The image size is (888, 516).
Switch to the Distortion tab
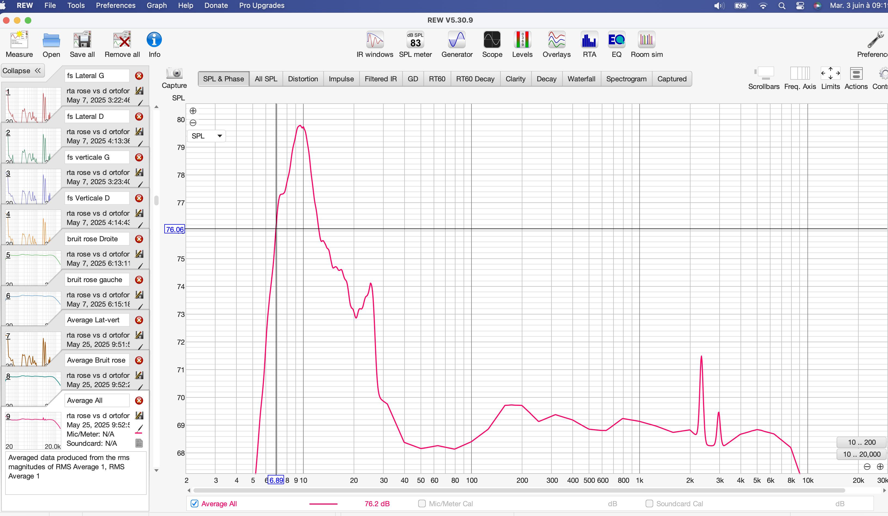(x=303, y=79)
